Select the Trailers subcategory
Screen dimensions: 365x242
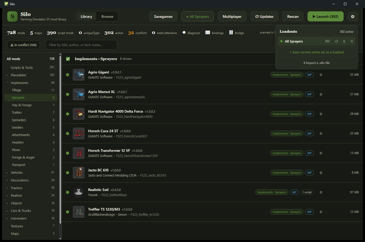tap(30, 112)
